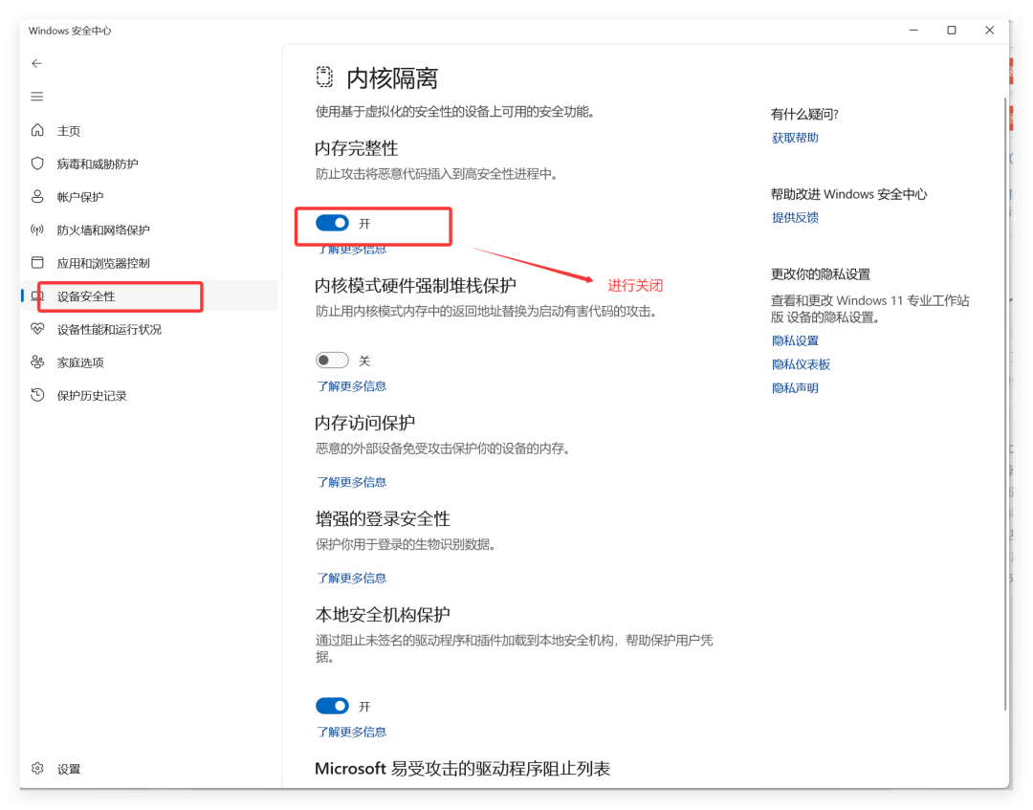
Task: Click the 内存完整性 heading
Action: [357, 148]
